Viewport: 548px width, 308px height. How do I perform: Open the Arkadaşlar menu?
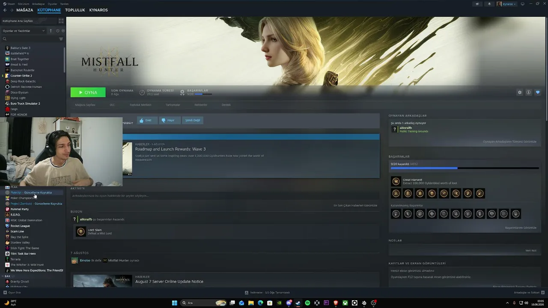tap(39, 4)
